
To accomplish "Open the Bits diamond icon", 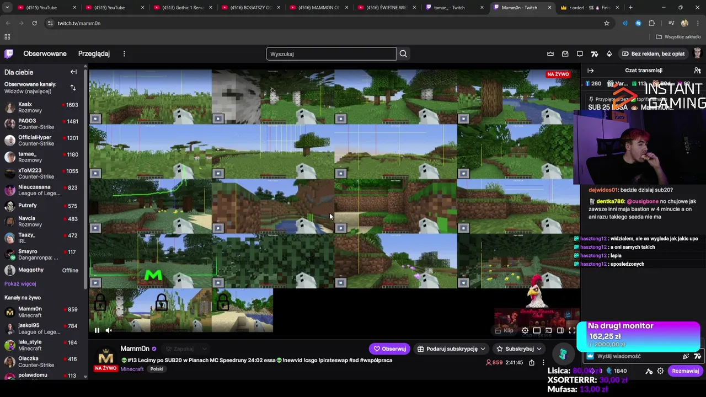I will pos(609,53).
